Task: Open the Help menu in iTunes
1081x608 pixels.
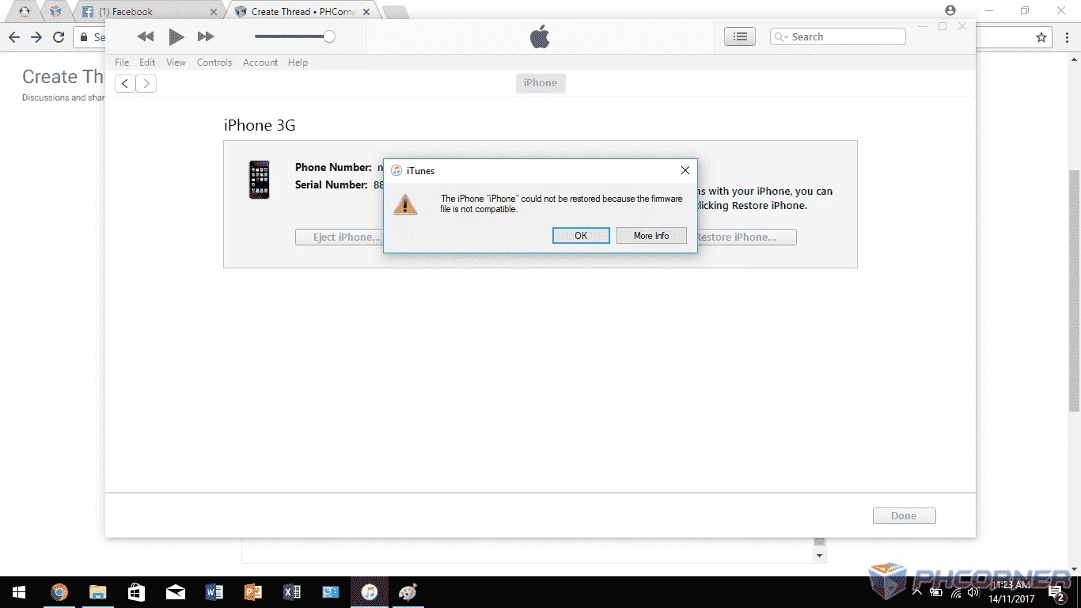Action: click(298, 63)
